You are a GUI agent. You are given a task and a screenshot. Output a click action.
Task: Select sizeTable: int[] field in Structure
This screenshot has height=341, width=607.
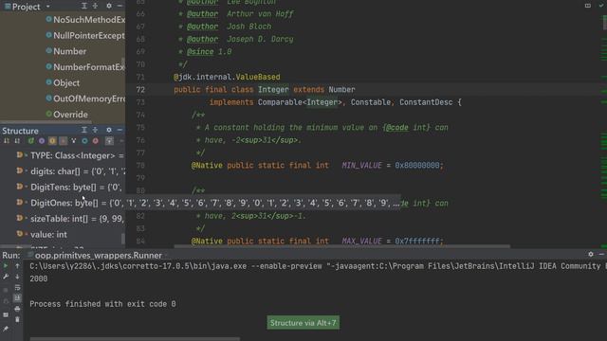pos(69,219)
